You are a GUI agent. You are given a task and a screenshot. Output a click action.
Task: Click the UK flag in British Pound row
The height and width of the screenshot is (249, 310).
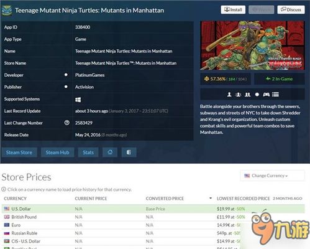tap(7, 217)
